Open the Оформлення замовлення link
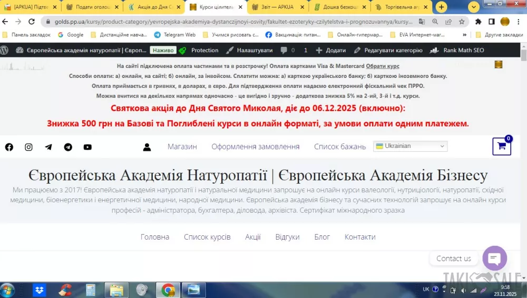This screenshot has width=527, height=298. point(255,146)
